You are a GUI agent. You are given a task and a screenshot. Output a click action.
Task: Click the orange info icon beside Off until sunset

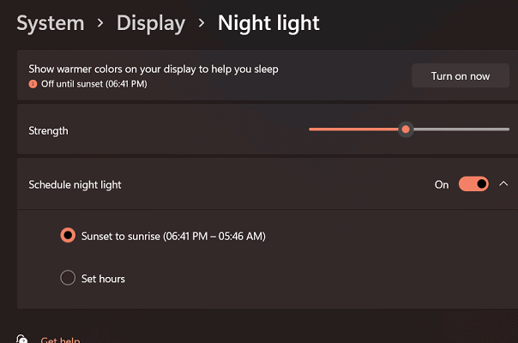pos(33,84)
